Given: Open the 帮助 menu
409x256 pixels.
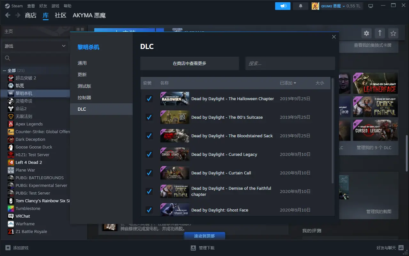Looking at the screenshot, I should pos(67,6).
